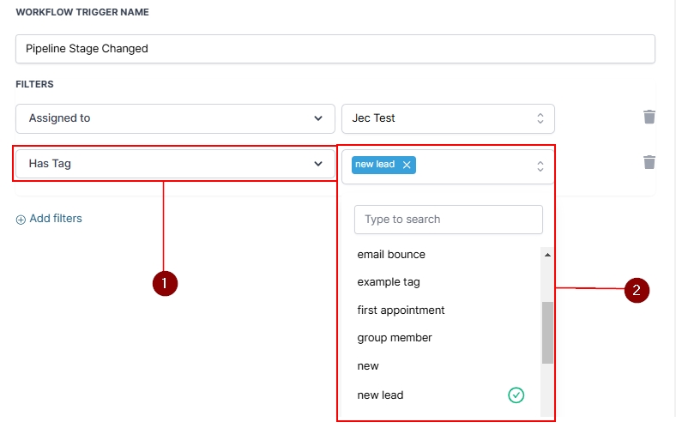Collapse the tag selector using its up-down arrows
The image size is (676, 428).
click(x=540, y=166)
